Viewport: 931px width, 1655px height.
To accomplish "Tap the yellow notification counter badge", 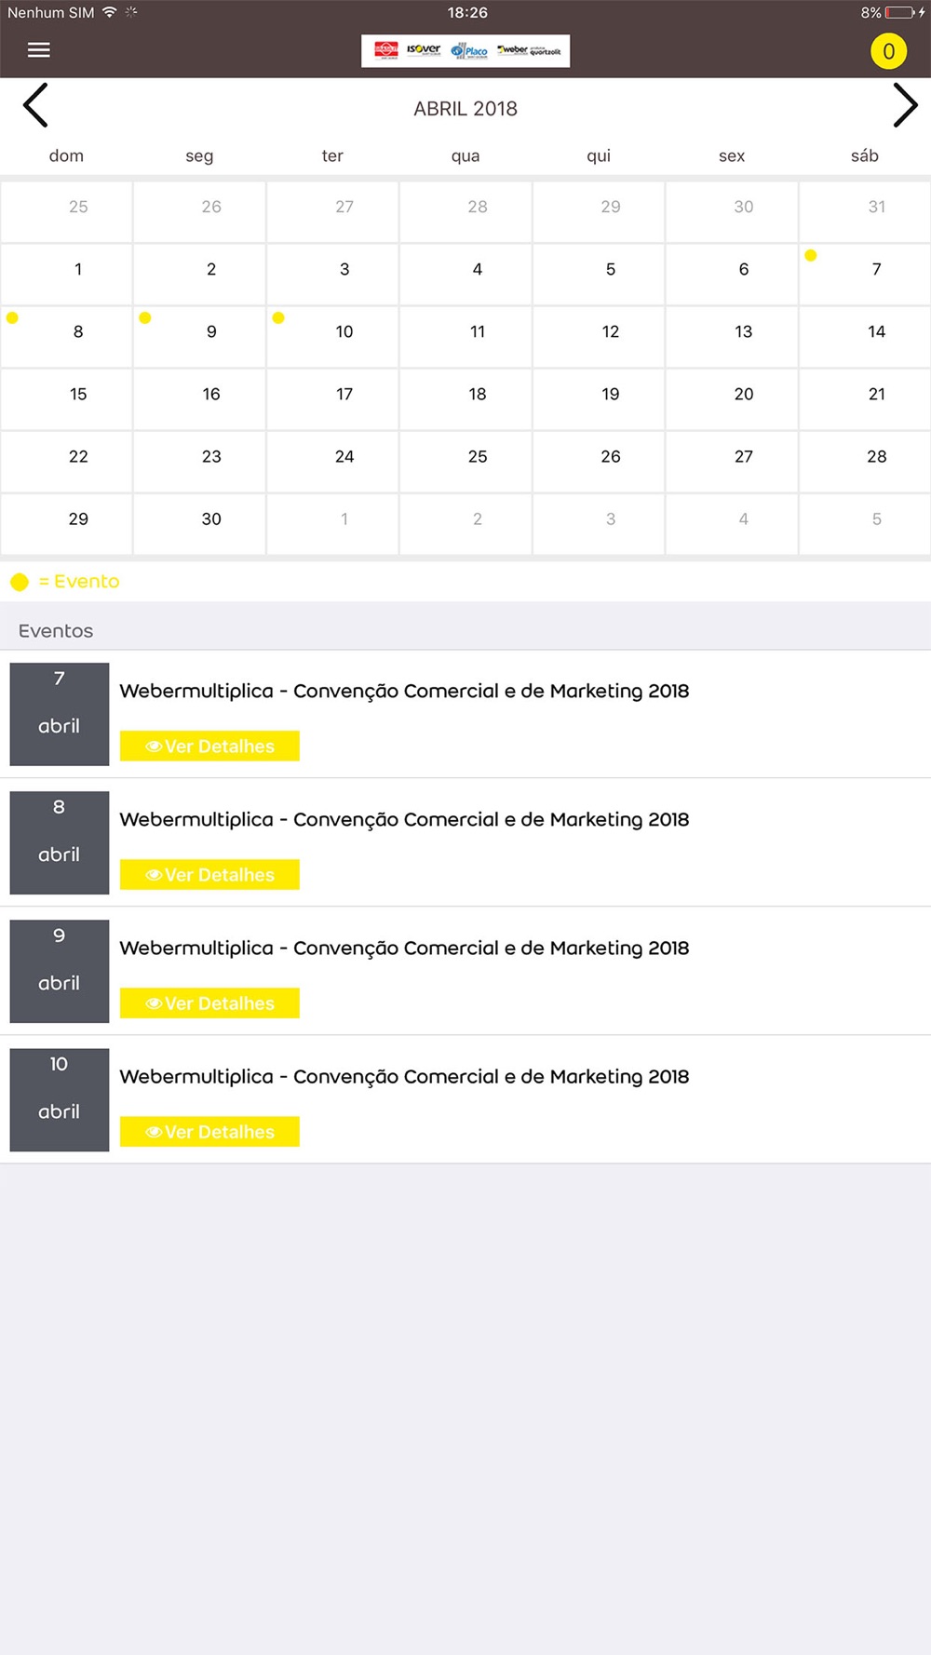I will point(888,51).
